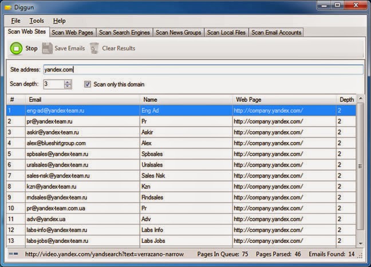Click the Scan depth number field
The width and height of the screenshot is (371, 267).
[x=54, y=84]
